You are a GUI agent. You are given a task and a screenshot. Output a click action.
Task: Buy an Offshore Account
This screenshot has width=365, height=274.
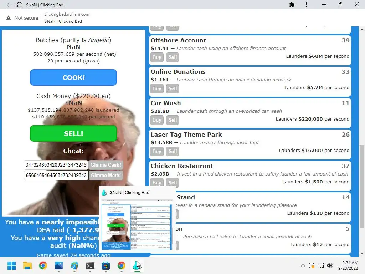point(157,57)
